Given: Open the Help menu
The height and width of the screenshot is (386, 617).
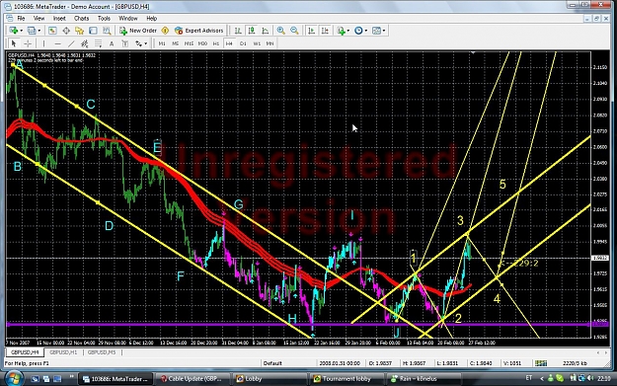Looking at the screenshot, I should (151, 18).
